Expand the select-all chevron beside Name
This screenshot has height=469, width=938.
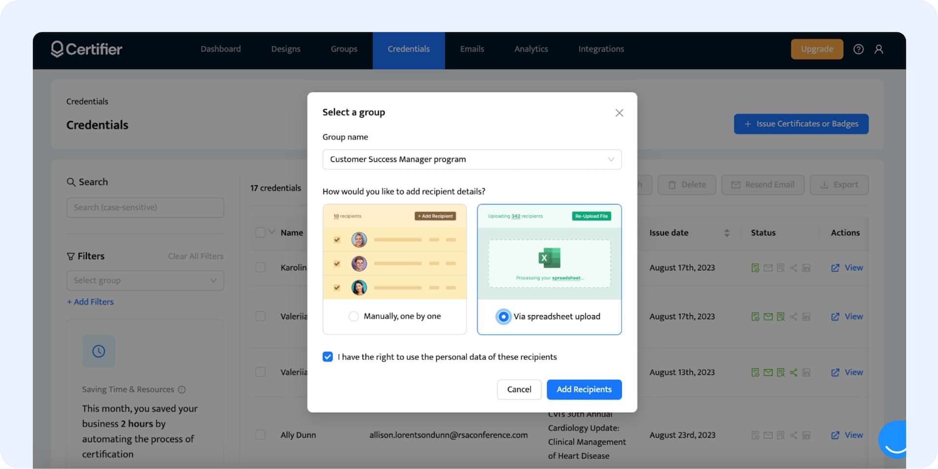tap(272, 232)
